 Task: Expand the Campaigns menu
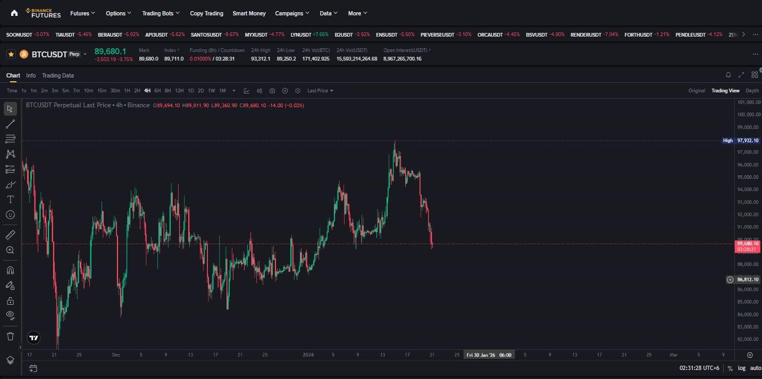tap(292, 13)
